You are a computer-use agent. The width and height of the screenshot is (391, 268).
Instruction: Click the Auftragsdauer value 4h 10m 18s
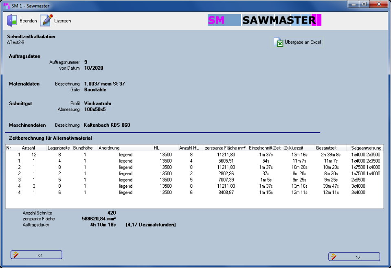click(103, 224)
